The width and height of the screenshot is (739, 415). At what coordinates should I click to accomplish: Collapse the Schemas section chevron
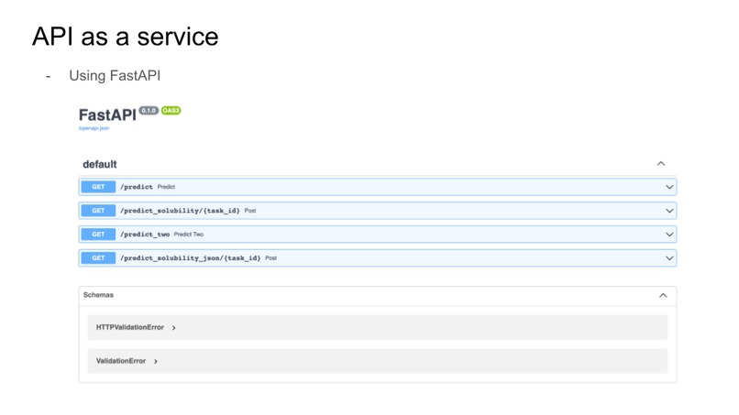click(663, 295)
